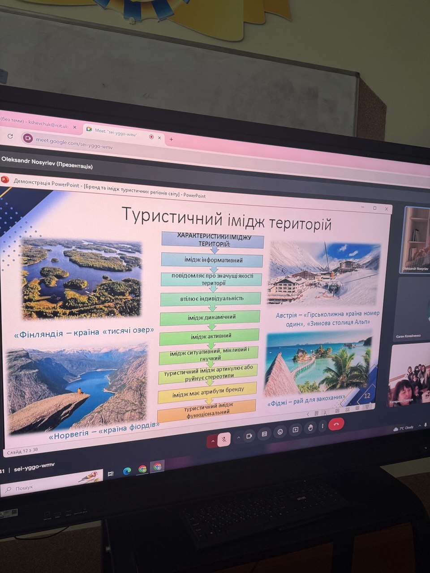Open the Chrome taskbar icon with 'M' profile badge

142,469
